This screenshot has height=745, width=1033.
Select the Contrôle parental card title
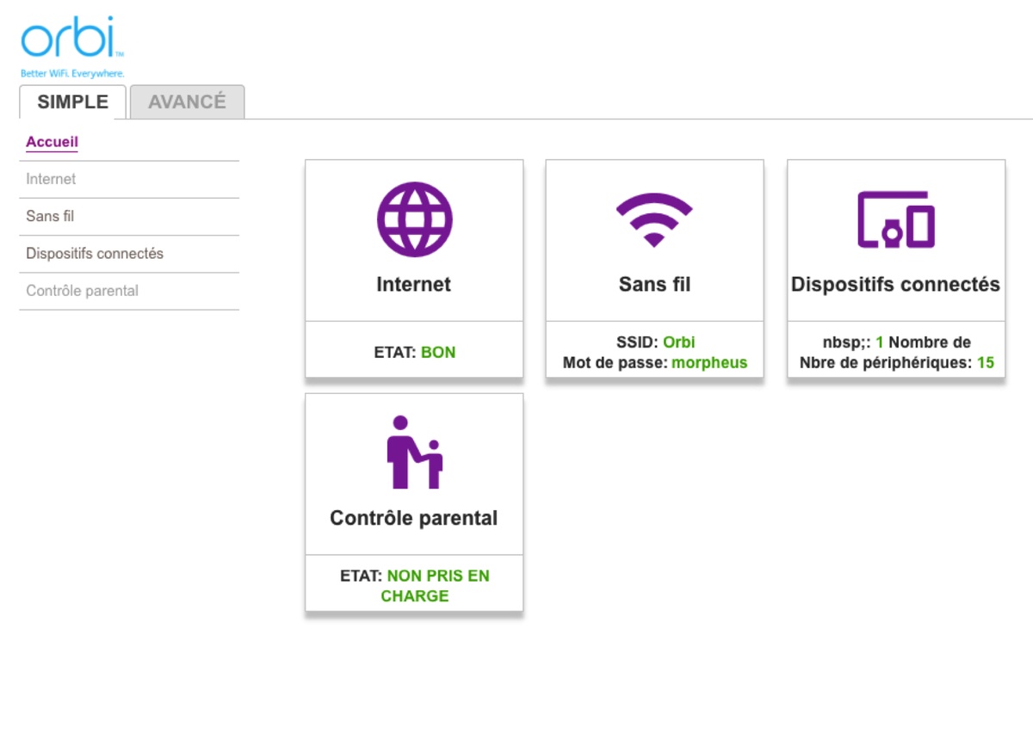(414, 518)
